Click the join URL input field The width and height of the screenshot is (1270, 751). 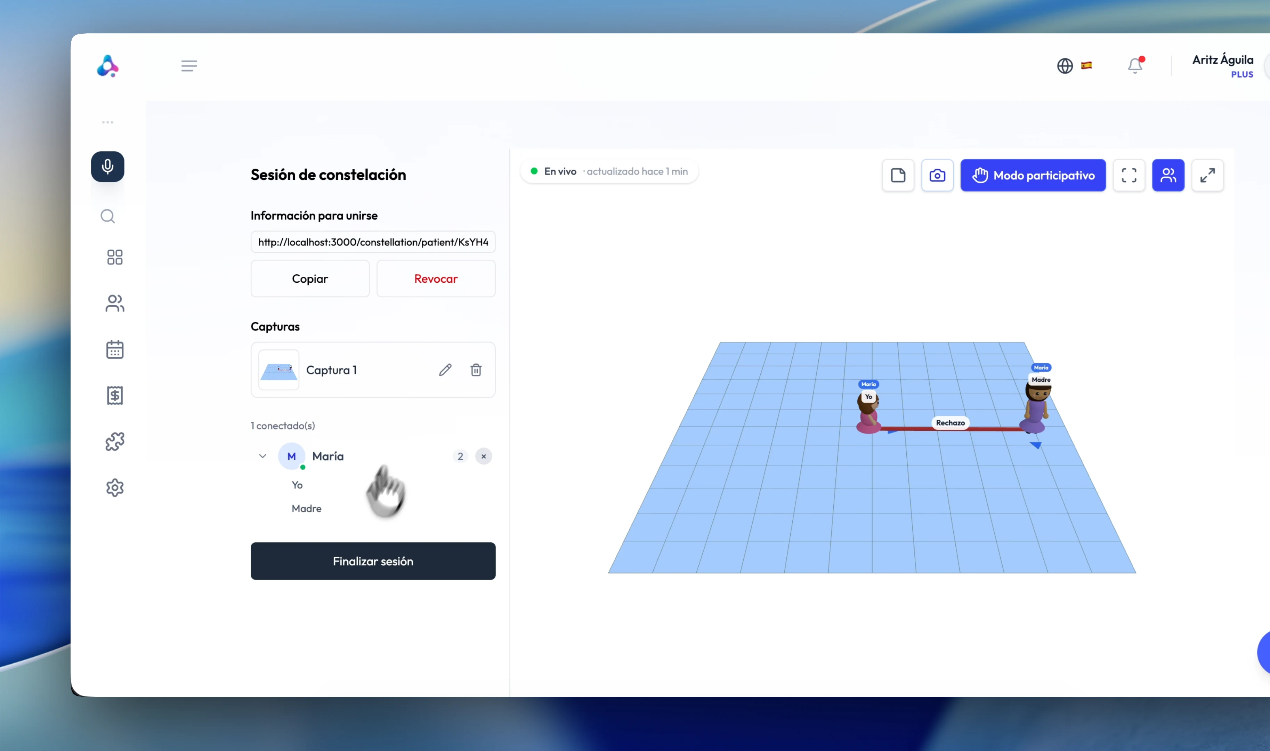pos(373,242)
